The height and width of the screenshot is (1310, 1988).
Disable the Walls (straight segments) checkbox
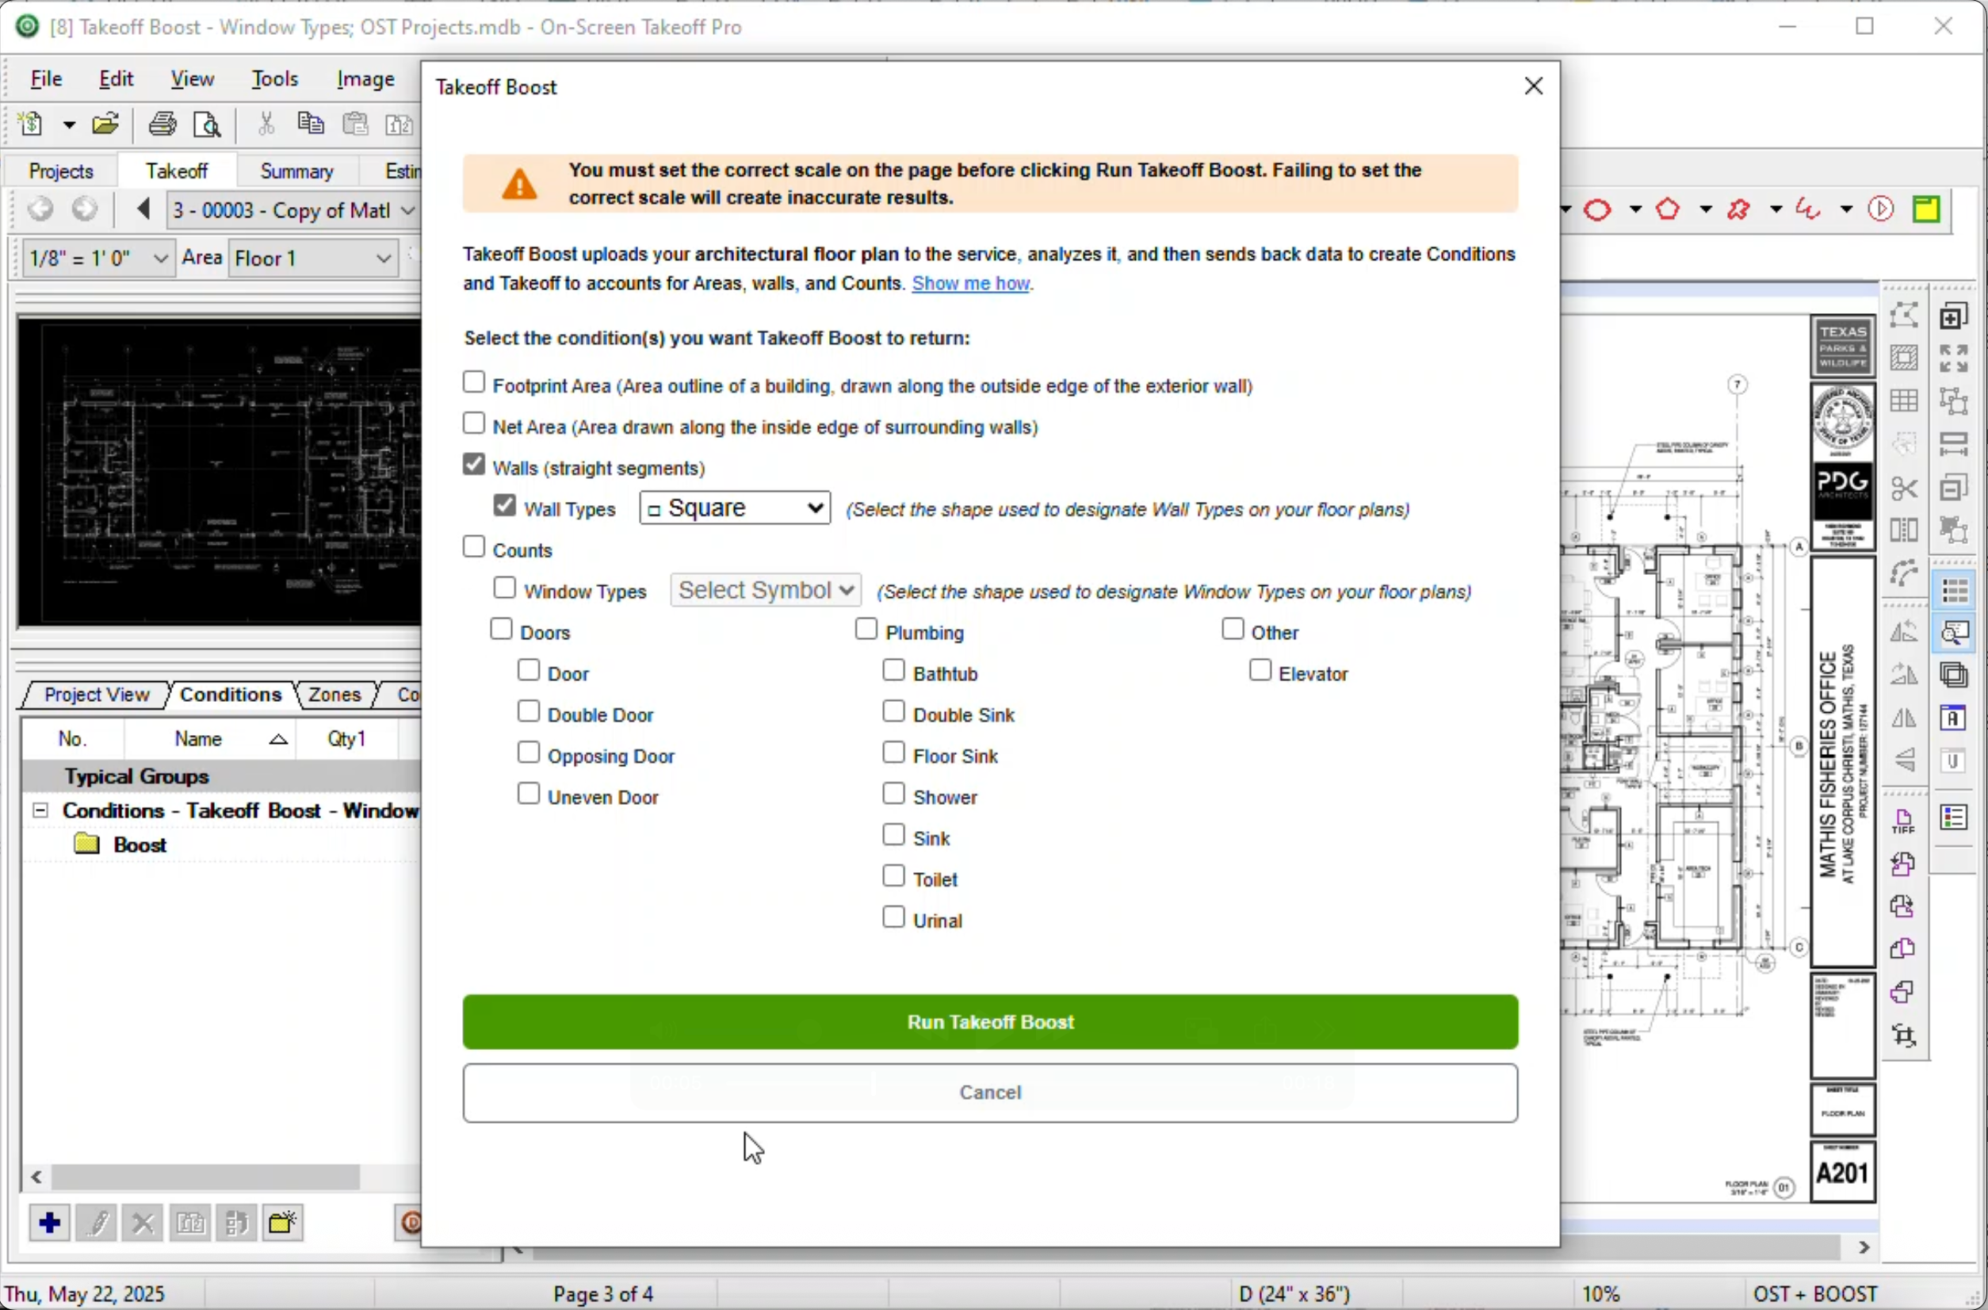(x=473, y=464)
